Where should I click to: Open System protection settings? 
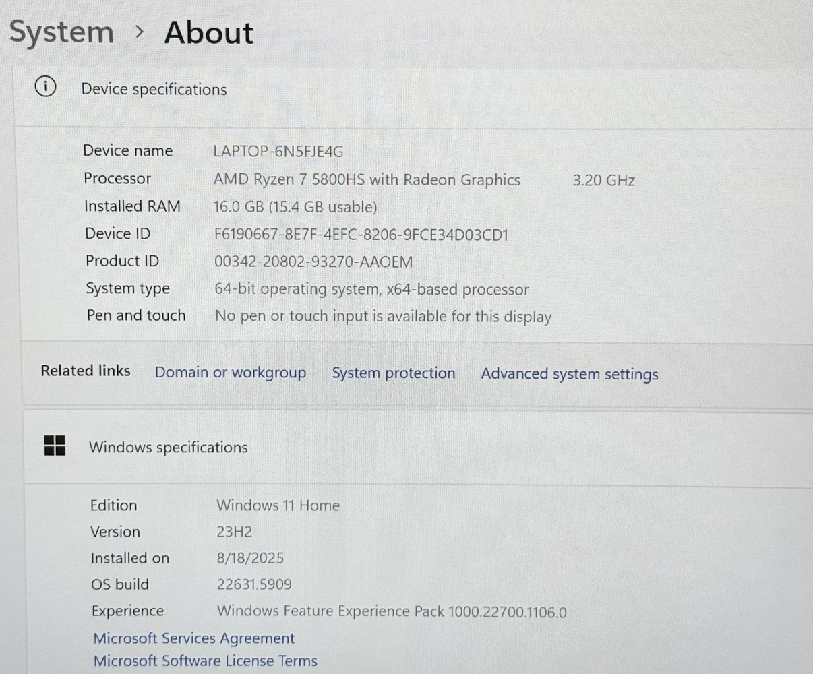(393, 373)
